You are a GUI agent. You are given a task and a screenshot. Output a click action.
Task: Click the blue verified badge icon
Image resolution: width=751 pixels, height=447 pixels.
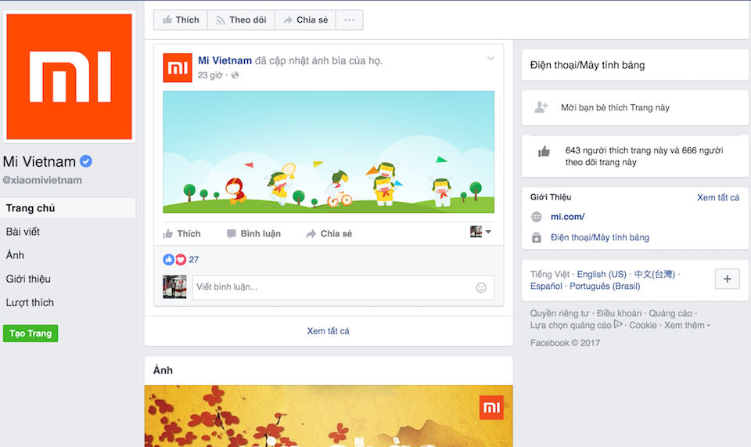[x=86, y=161]
